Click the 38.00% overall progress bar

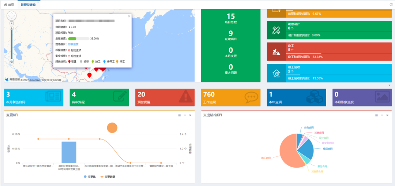79,38
